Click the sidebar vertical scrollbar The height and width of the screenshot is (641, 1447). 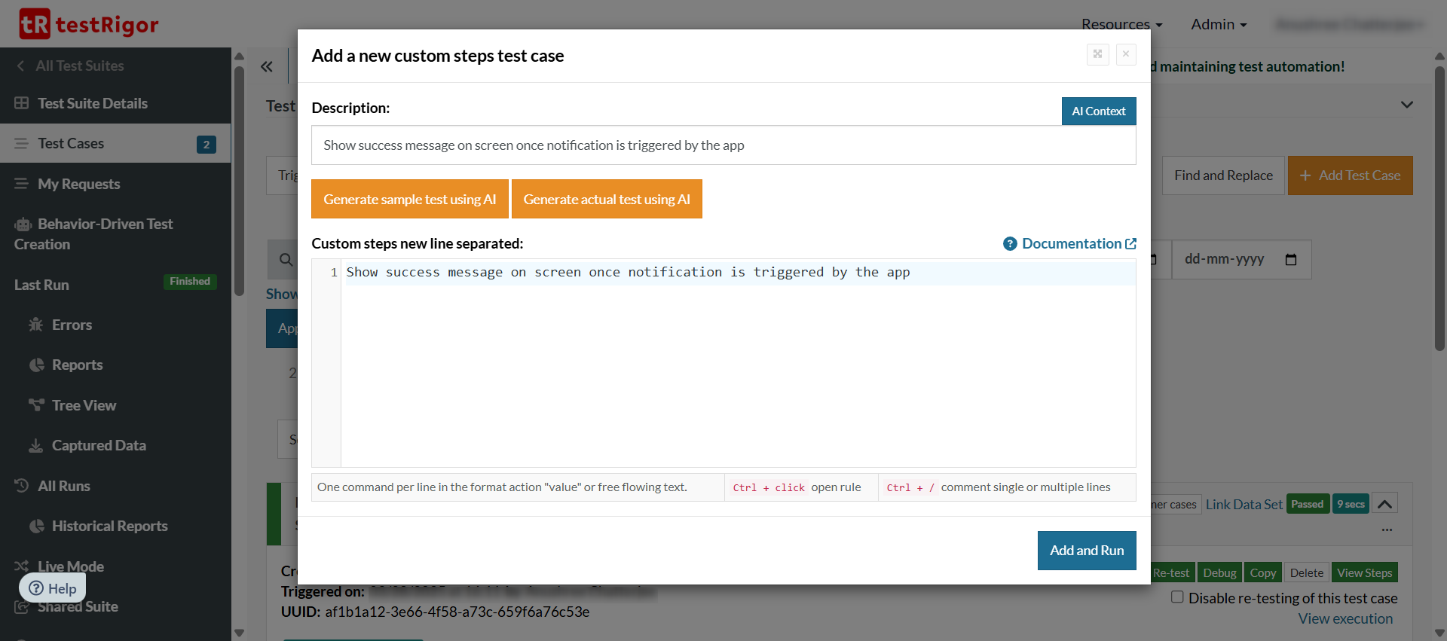pyautogui.click(x=239, y=181)
